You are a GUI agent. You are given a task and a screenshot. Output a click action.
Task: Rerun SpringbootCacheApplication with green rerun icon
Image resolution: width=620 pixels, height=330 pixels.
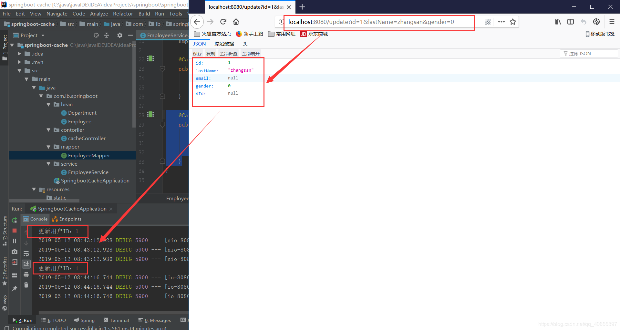tap(15, 220)
